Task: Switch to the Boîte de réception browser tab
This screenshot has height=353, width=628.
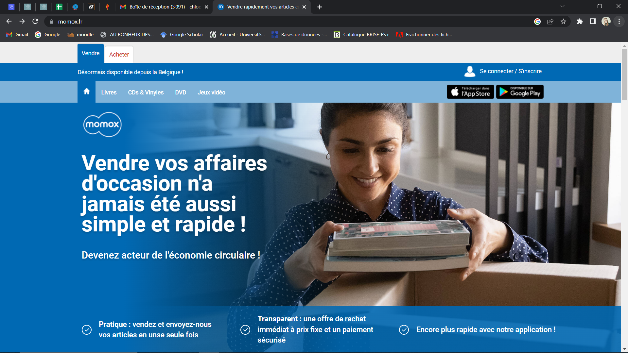Action: click(160, 7)
